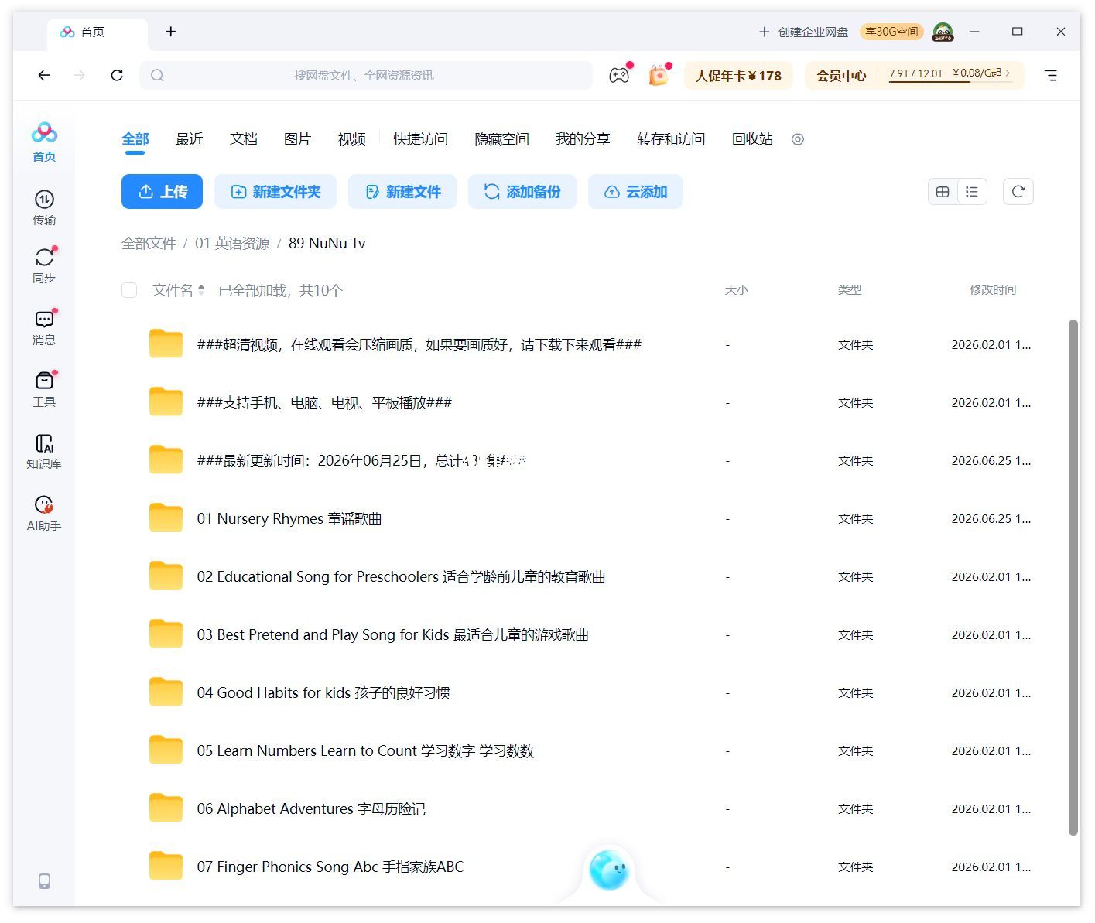The width and height of the screenshot is (1095, 923).
Task: Open 07 Finger Phonics Song Abc folder
Action: [x=330, y=867]
